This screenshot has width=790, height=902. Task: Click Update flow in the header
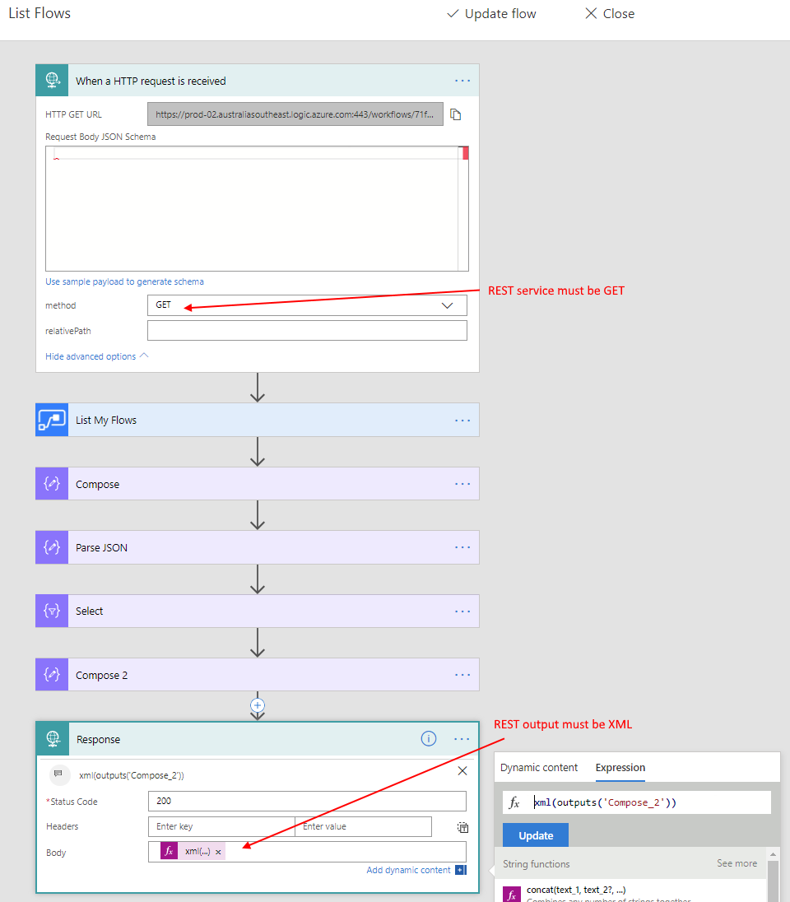tap(491, 14)
